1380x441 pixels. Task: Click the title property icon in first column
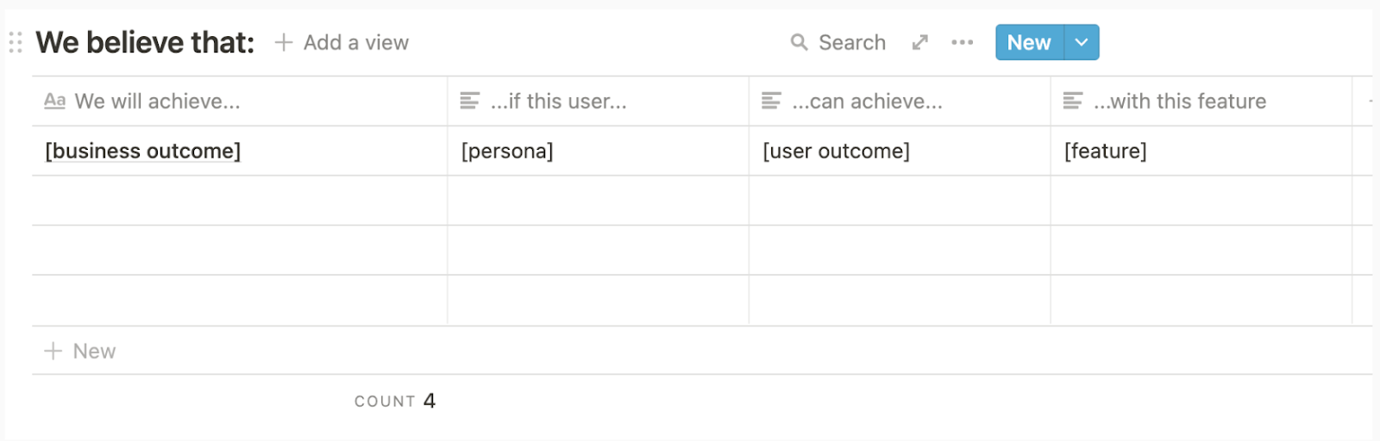pos(55,101)
